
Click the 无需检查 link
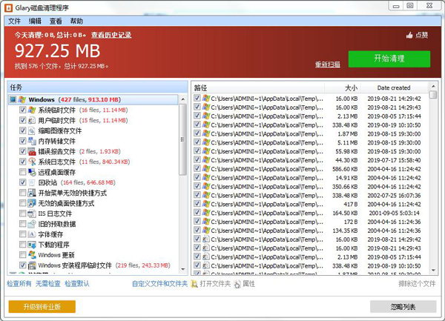point(48,284)
